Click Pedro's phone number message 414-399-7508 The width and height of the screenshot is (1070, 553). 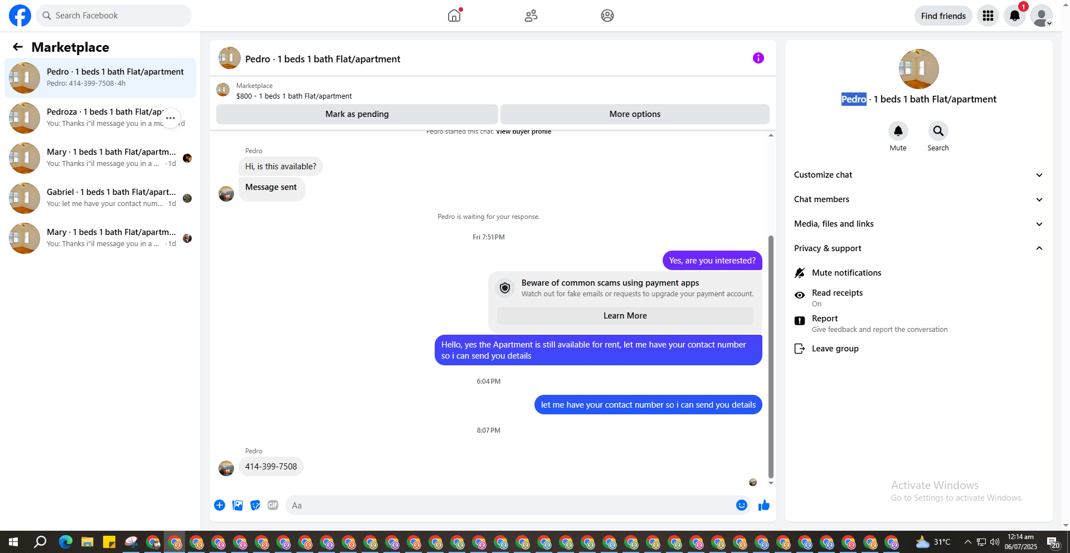pos(271,467)
